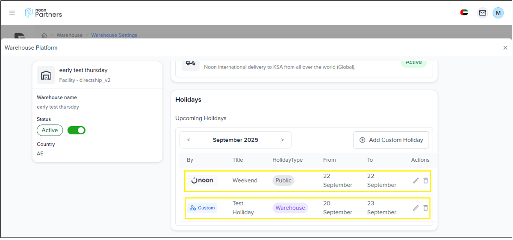
Task: Open the Warehouse breadcrumb link
Action: tap(69, 35)
